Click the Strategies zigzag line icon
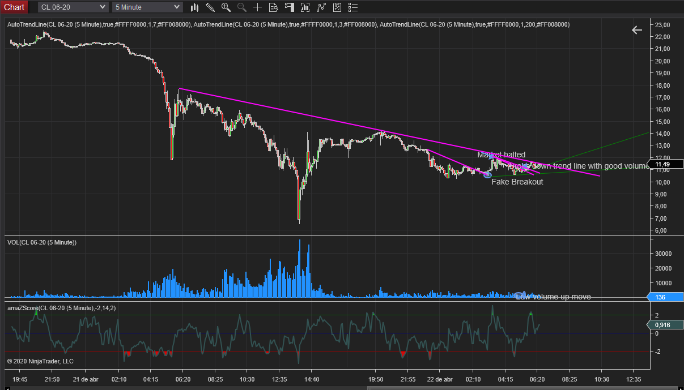This screenshot has height=390, width=684. 320,7
